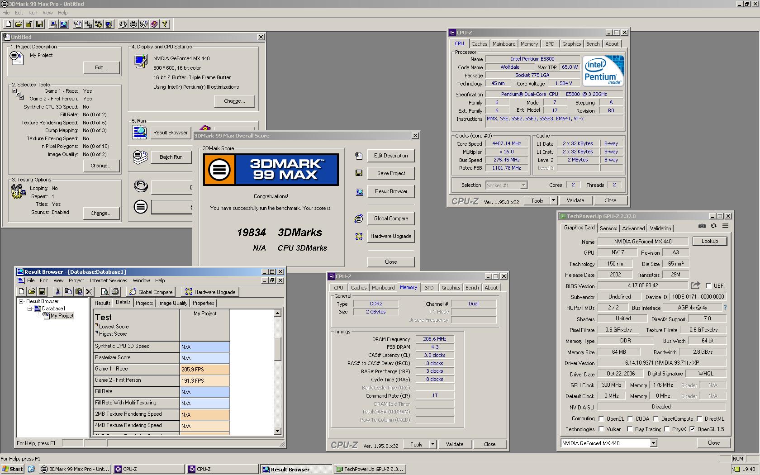
Task: Toggle DirectCompute checkbox in GPU-Z
Action: point(656,419)
